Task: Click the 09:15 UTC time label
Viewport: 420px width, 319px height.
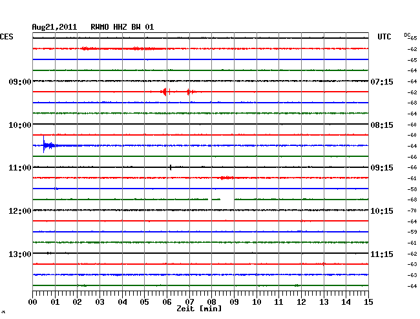Action: (x=382, y=168)
